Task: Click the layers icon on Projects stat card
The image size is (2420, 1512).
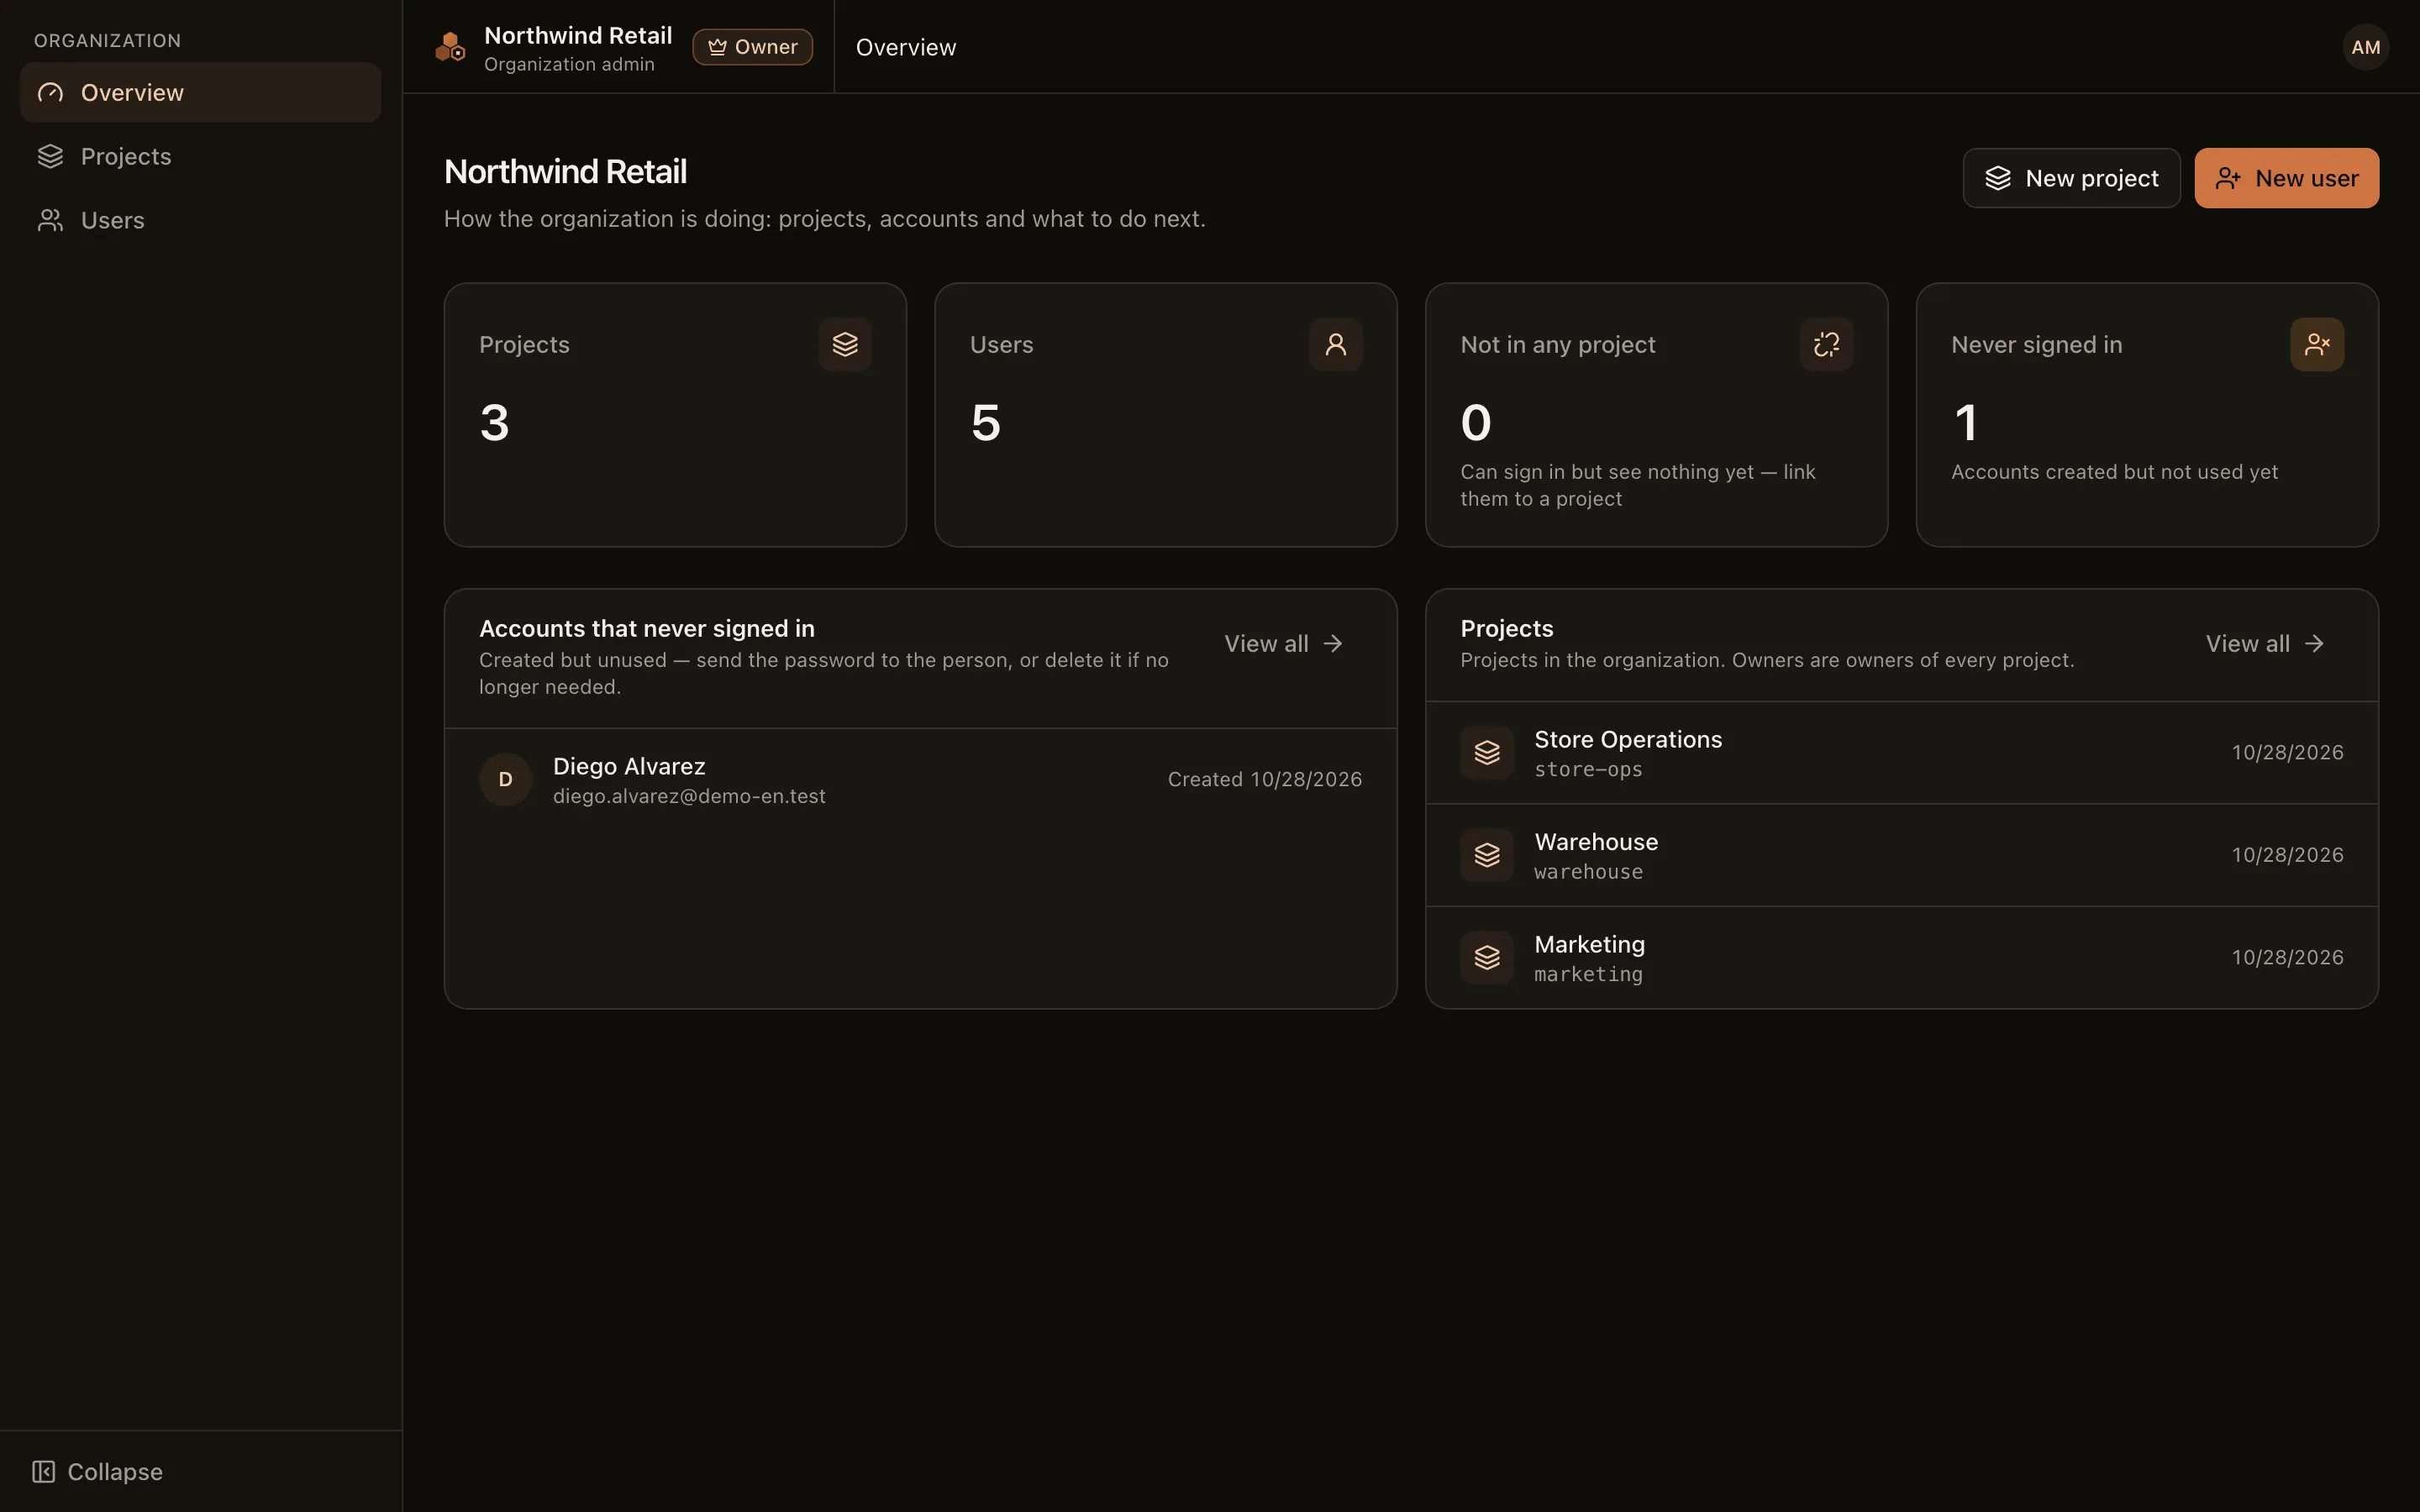Action: [845, 344]
